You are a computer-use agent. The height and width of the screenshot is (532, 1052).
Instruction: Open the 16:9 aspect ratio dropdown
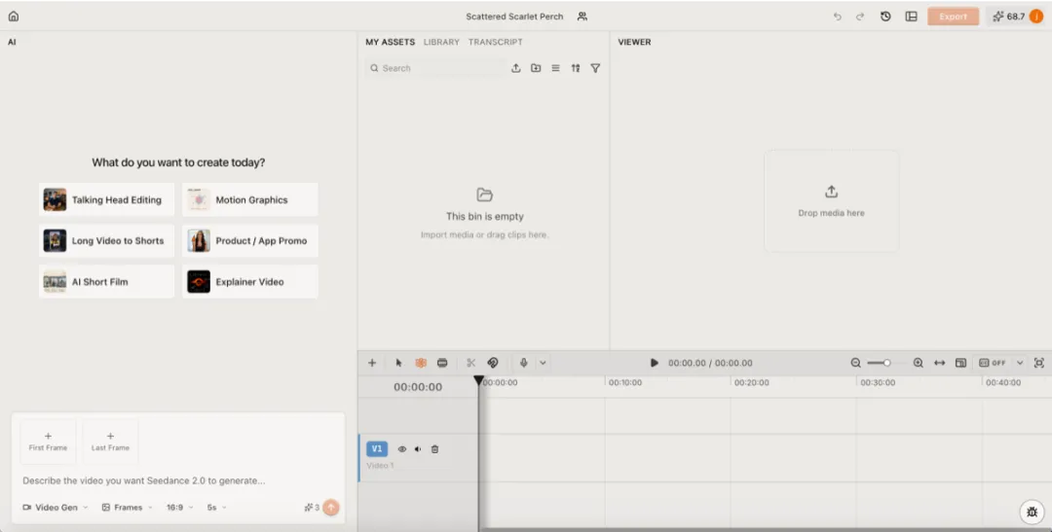tap(180, 508)
